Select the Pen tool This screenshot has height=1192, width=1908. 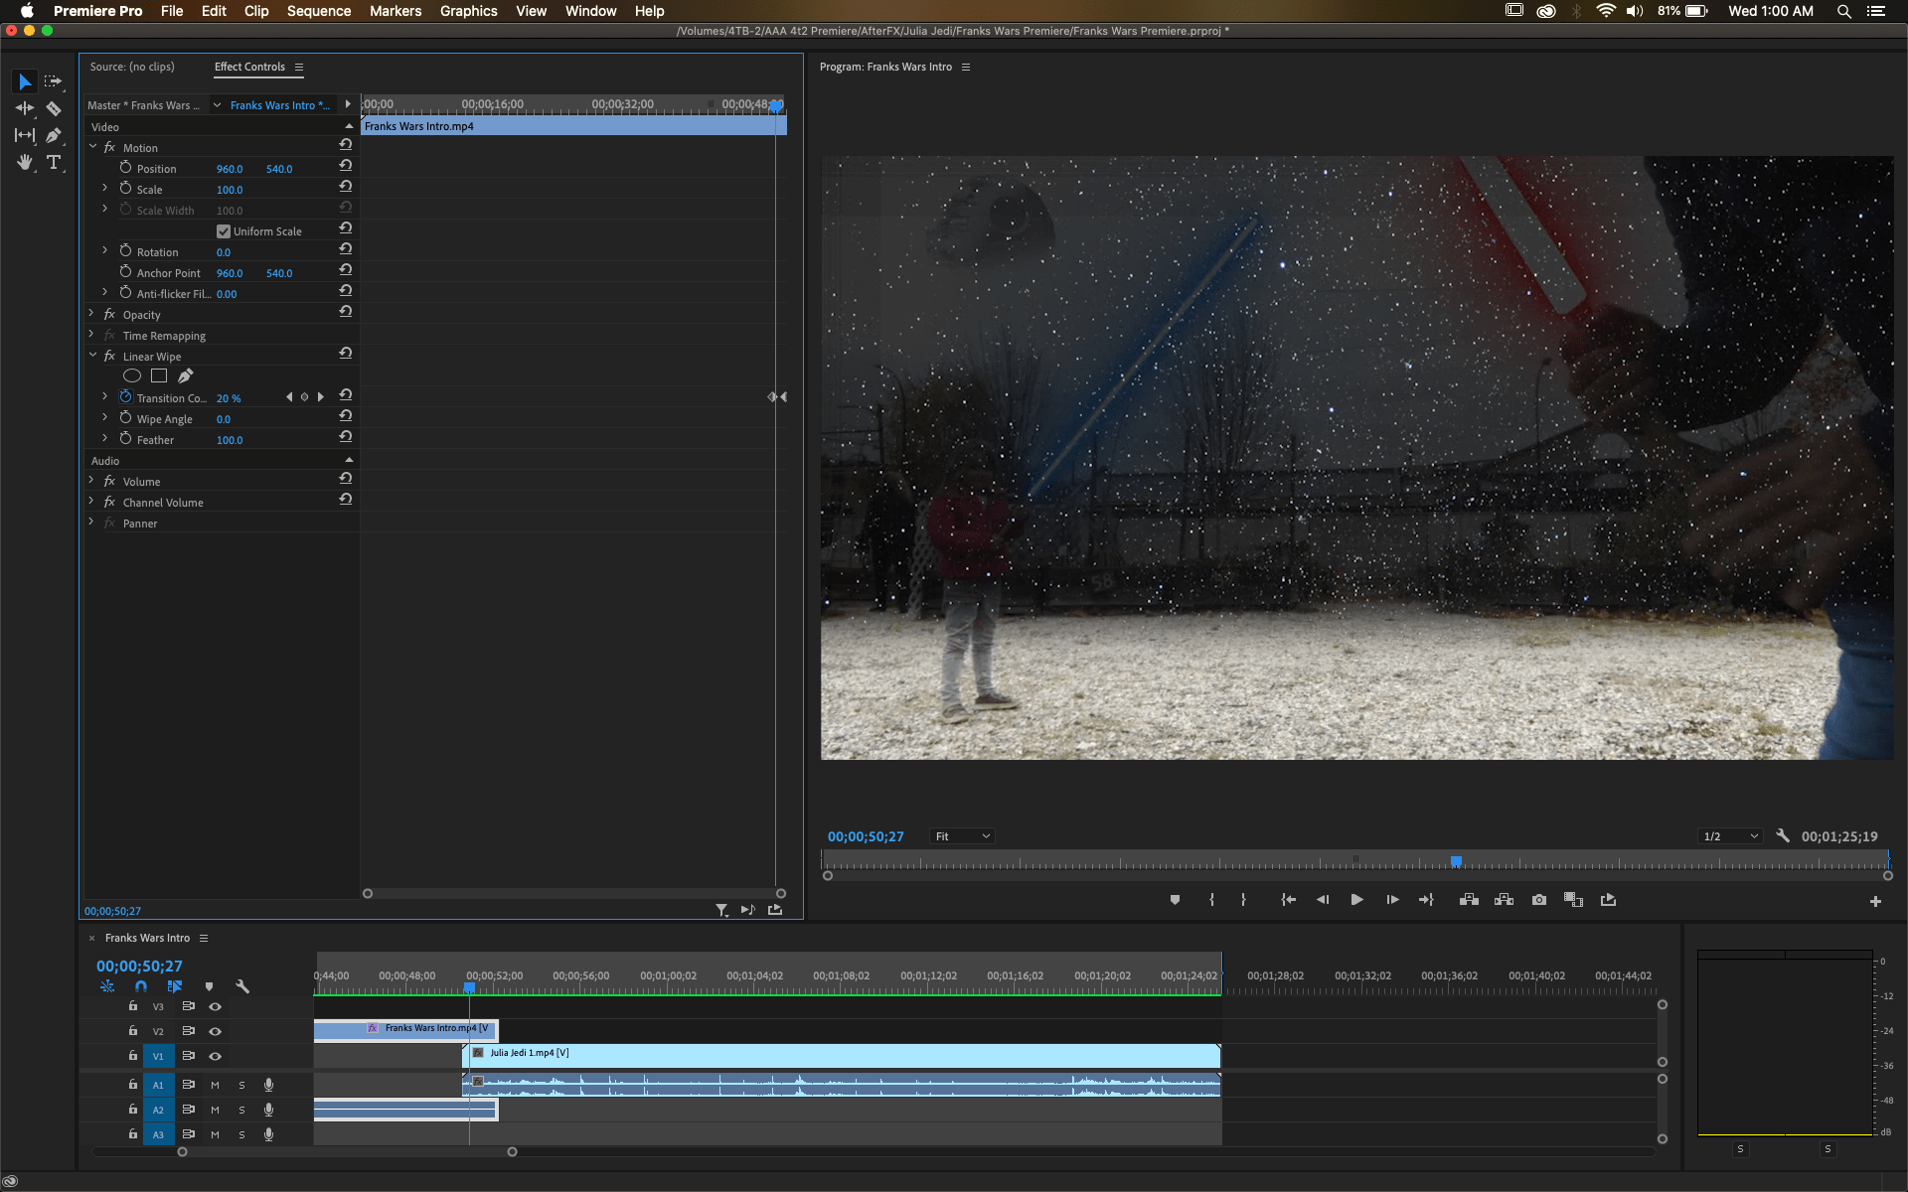[53, 136]
